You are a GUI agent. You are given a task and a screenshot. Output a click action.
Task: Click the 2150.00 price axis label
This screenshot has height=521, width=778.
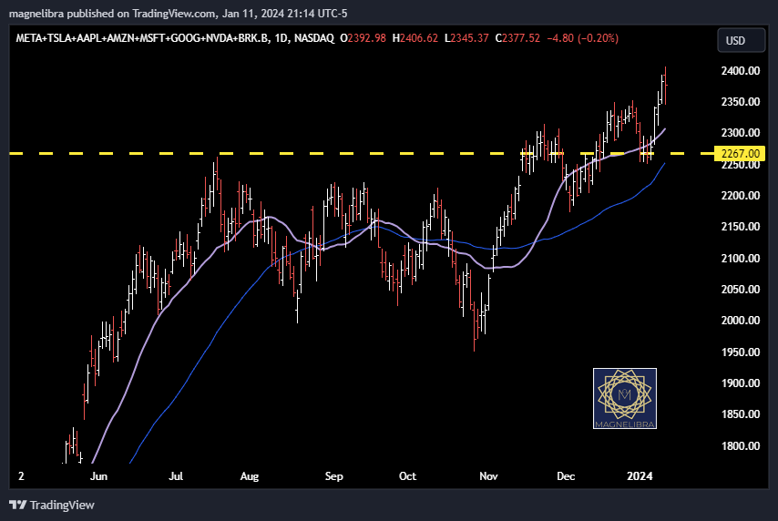741,227
